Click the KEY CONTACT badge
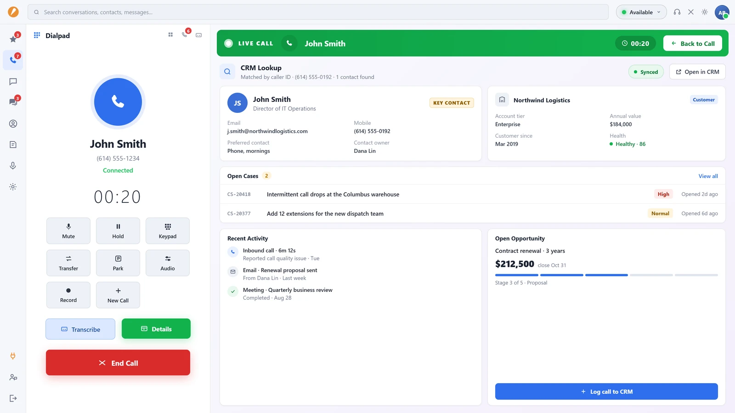 coord(452,103)
